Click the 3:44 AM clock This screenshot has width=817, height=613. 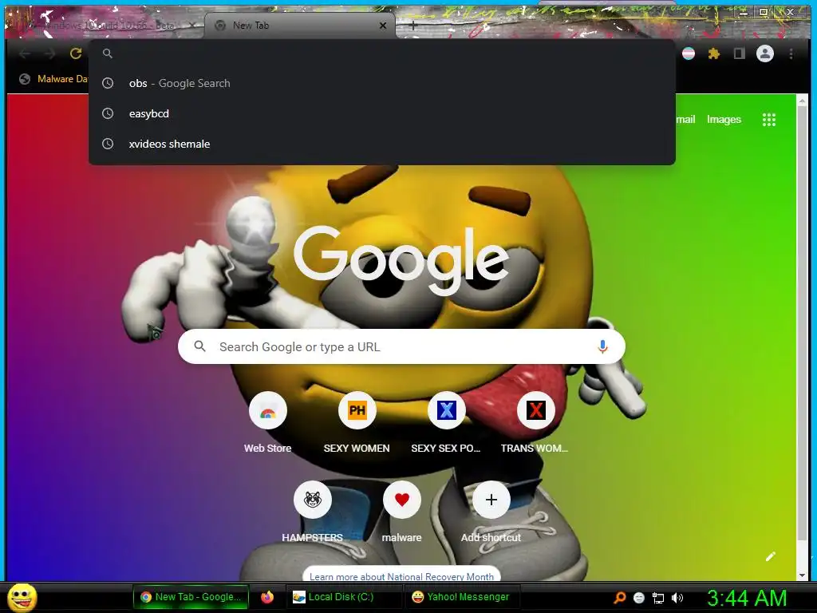tap(747, 598)
